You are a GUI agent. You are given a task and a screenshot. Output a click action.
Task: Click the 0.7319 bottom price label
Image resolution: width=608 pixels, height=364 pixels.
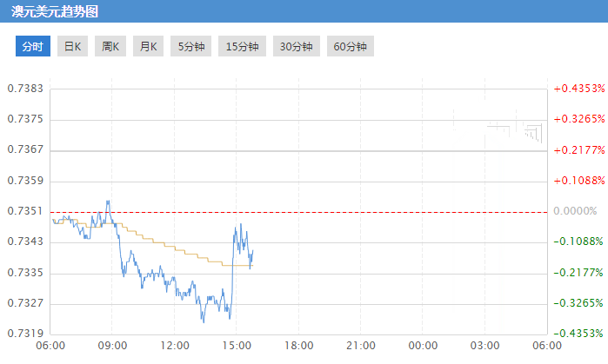coord(25,334)
